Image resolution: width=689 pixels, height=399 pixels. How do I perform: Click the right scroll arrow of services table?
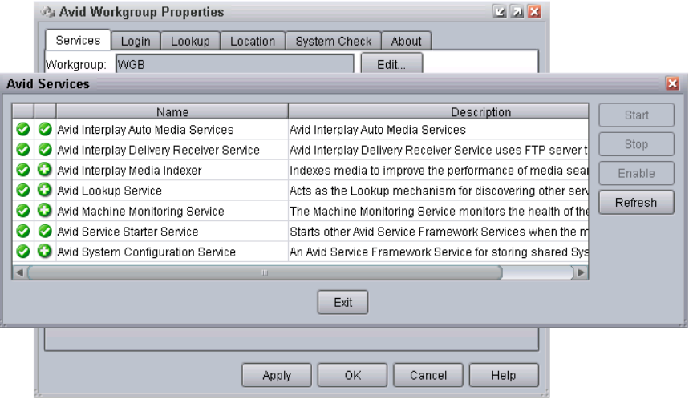click(581, 272)
